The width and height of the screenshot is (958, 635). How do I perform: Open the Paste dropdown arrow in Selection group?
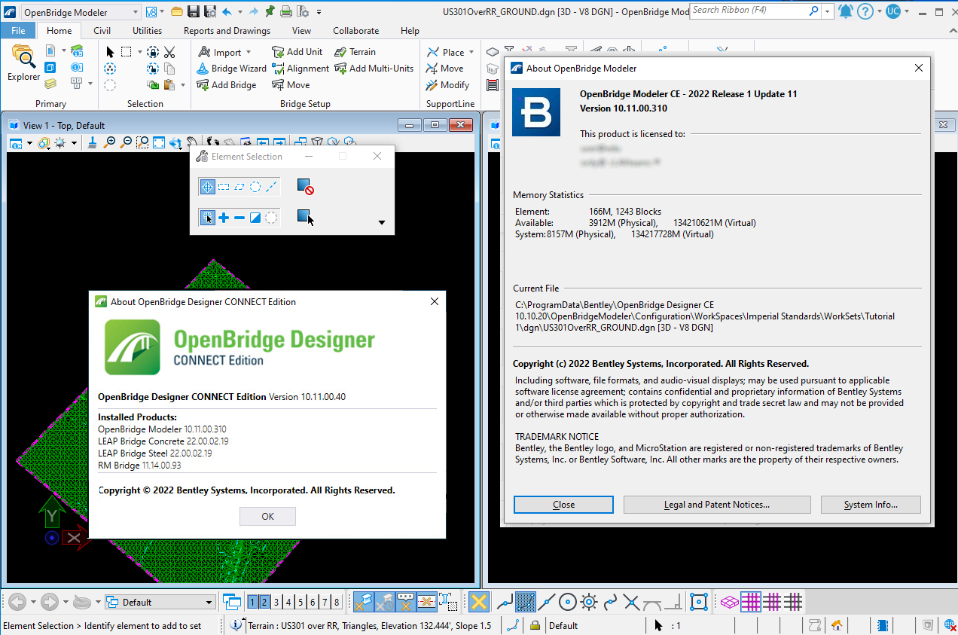click(x=183, y=85)
